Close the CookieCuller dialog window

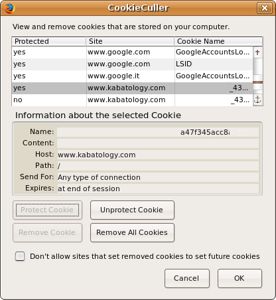[265, 8]
